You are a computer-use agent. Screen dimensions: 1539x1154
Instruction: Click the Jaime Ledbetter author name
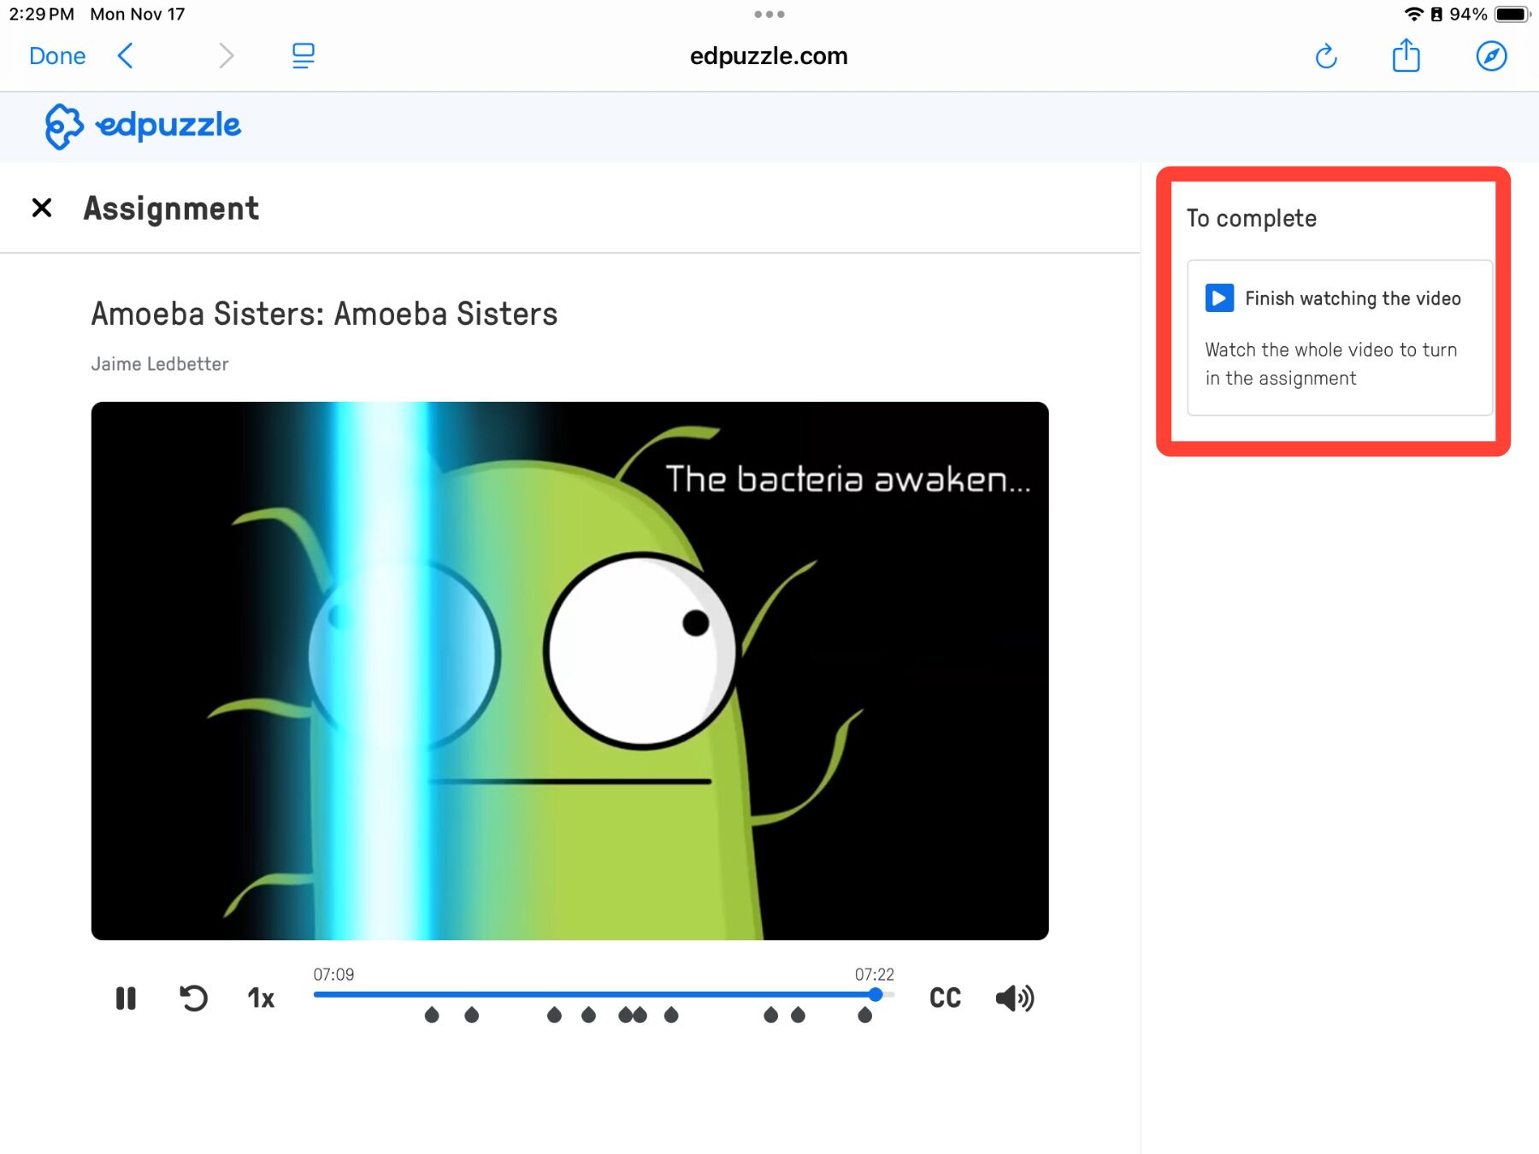click(160, 364)
